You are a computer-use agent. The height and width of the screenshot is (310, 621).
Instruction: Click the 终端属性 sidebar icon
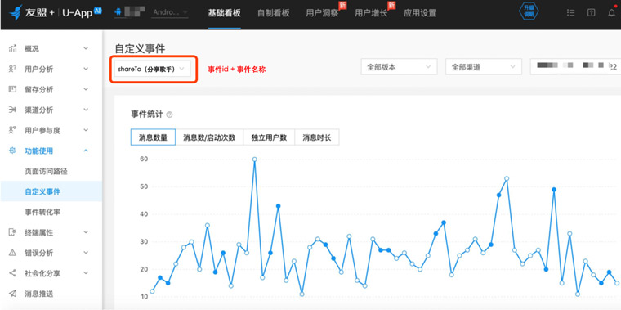coord(13,232)
